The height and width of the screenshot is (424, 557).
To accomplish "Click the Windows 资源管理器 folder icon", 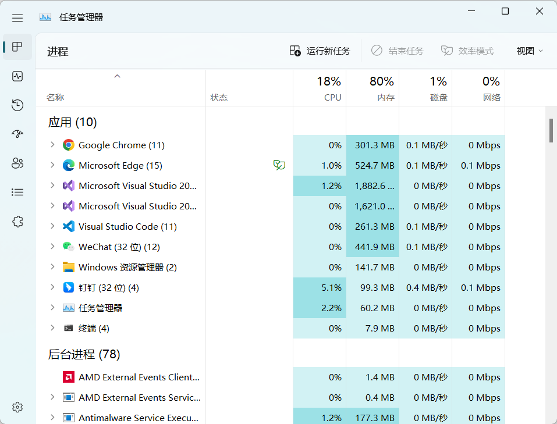I will (x=69, y=267).
